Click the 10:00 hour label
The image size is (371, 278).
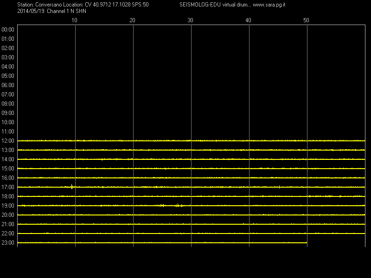[x=8, y=122]
